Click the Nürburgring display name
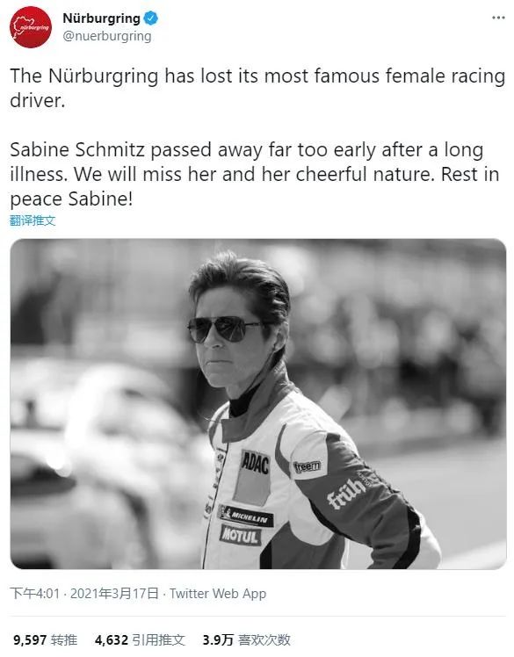 click(101, 18)
